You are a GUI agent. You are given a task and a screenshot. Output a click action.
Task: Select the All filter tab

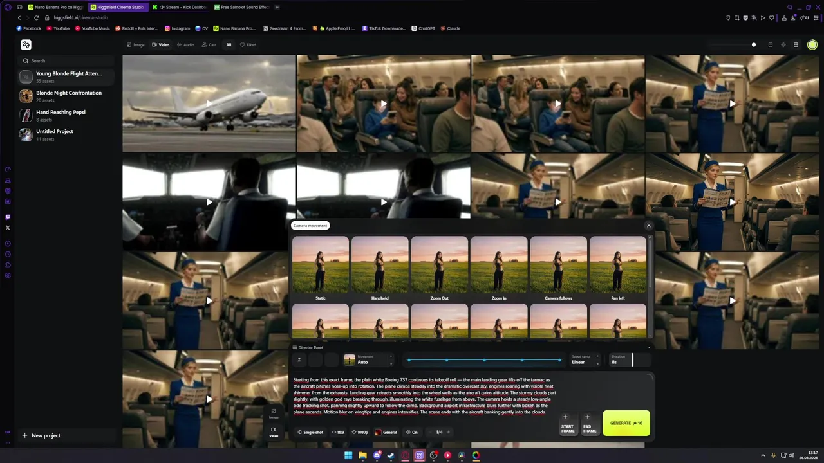pyautogui.click(x=229, y=45)
